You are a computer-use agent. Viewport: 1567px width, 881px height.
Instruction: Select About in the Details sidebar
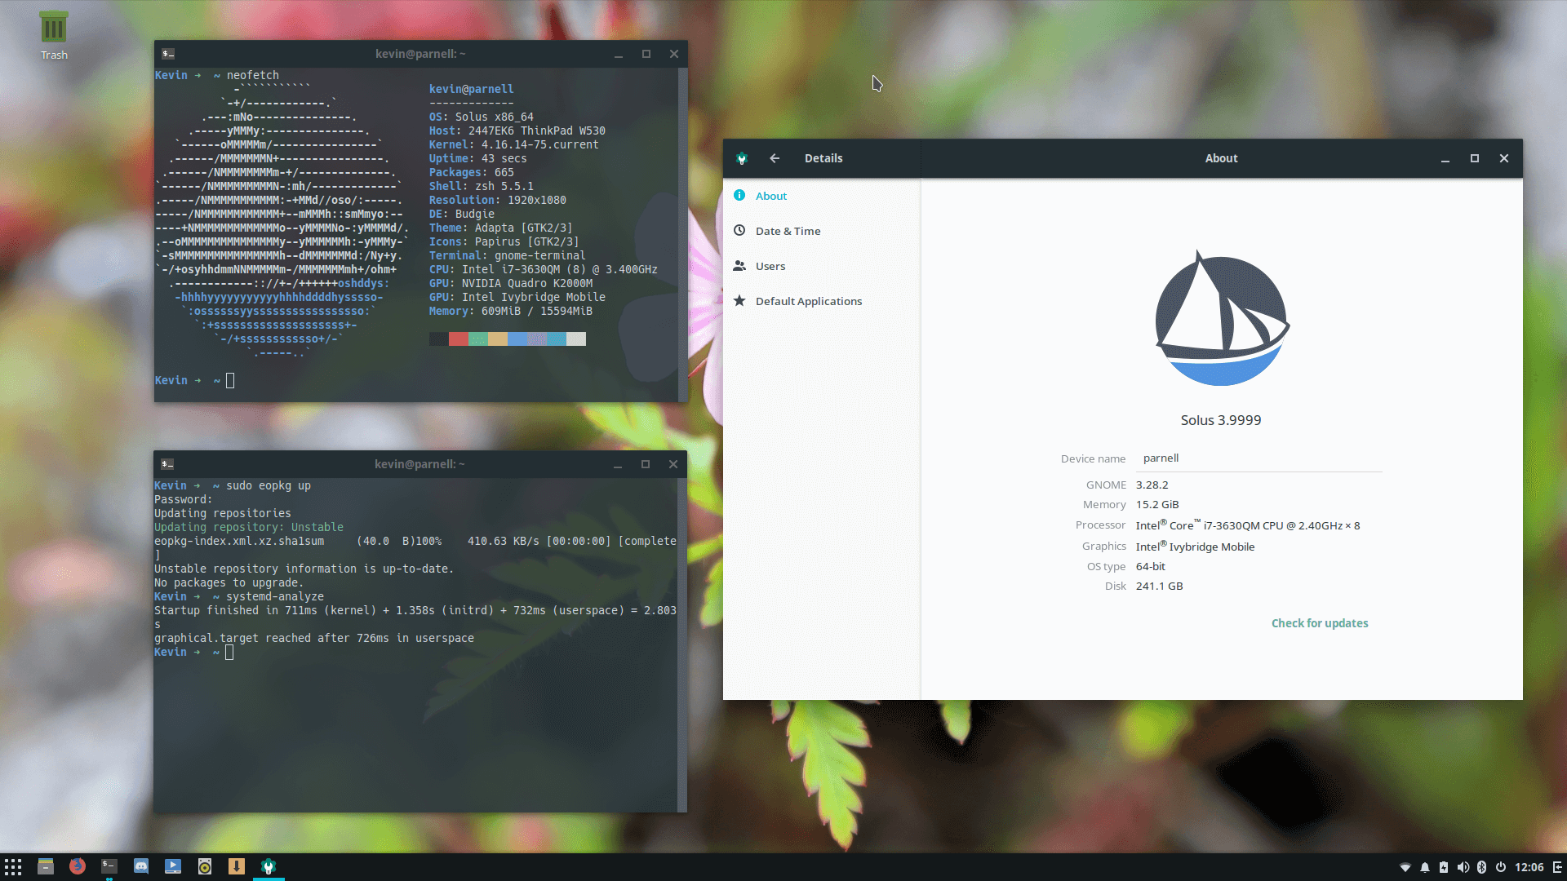(822, 196)
